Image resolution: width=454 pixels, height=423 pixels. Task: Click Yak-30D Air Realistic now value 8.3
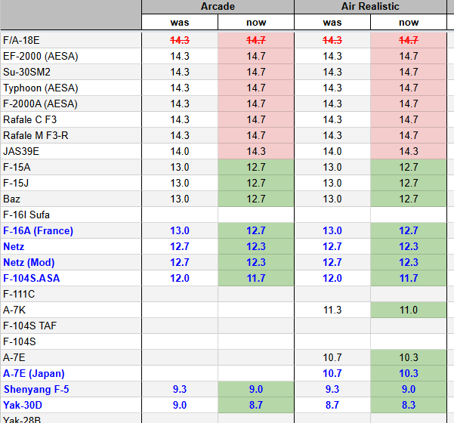(409, 405)
